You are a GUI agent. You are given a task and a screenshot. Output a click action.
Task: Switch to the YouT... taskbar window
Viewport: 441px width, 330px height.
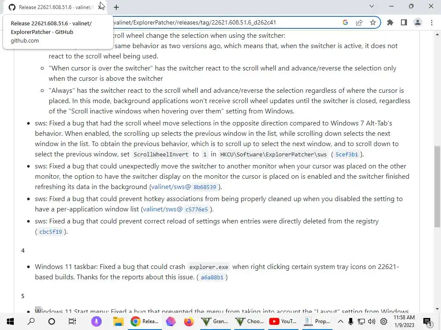coord(283,321)
